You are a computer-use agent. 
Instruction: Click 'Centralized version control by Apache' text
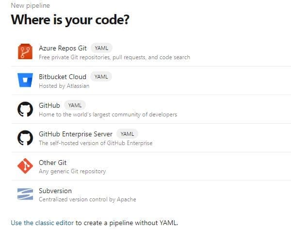87,199
